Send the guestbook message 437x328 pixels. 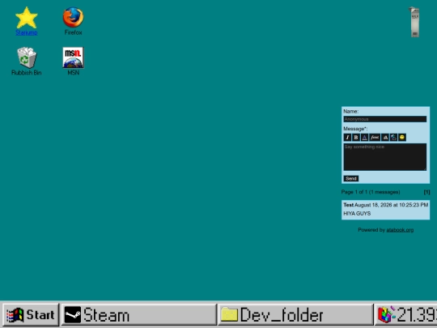click(351, 178)
